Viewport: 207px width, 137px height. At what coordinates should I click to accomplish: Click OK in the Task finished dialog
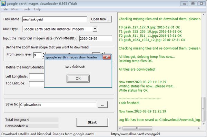[x=78, y=79]
